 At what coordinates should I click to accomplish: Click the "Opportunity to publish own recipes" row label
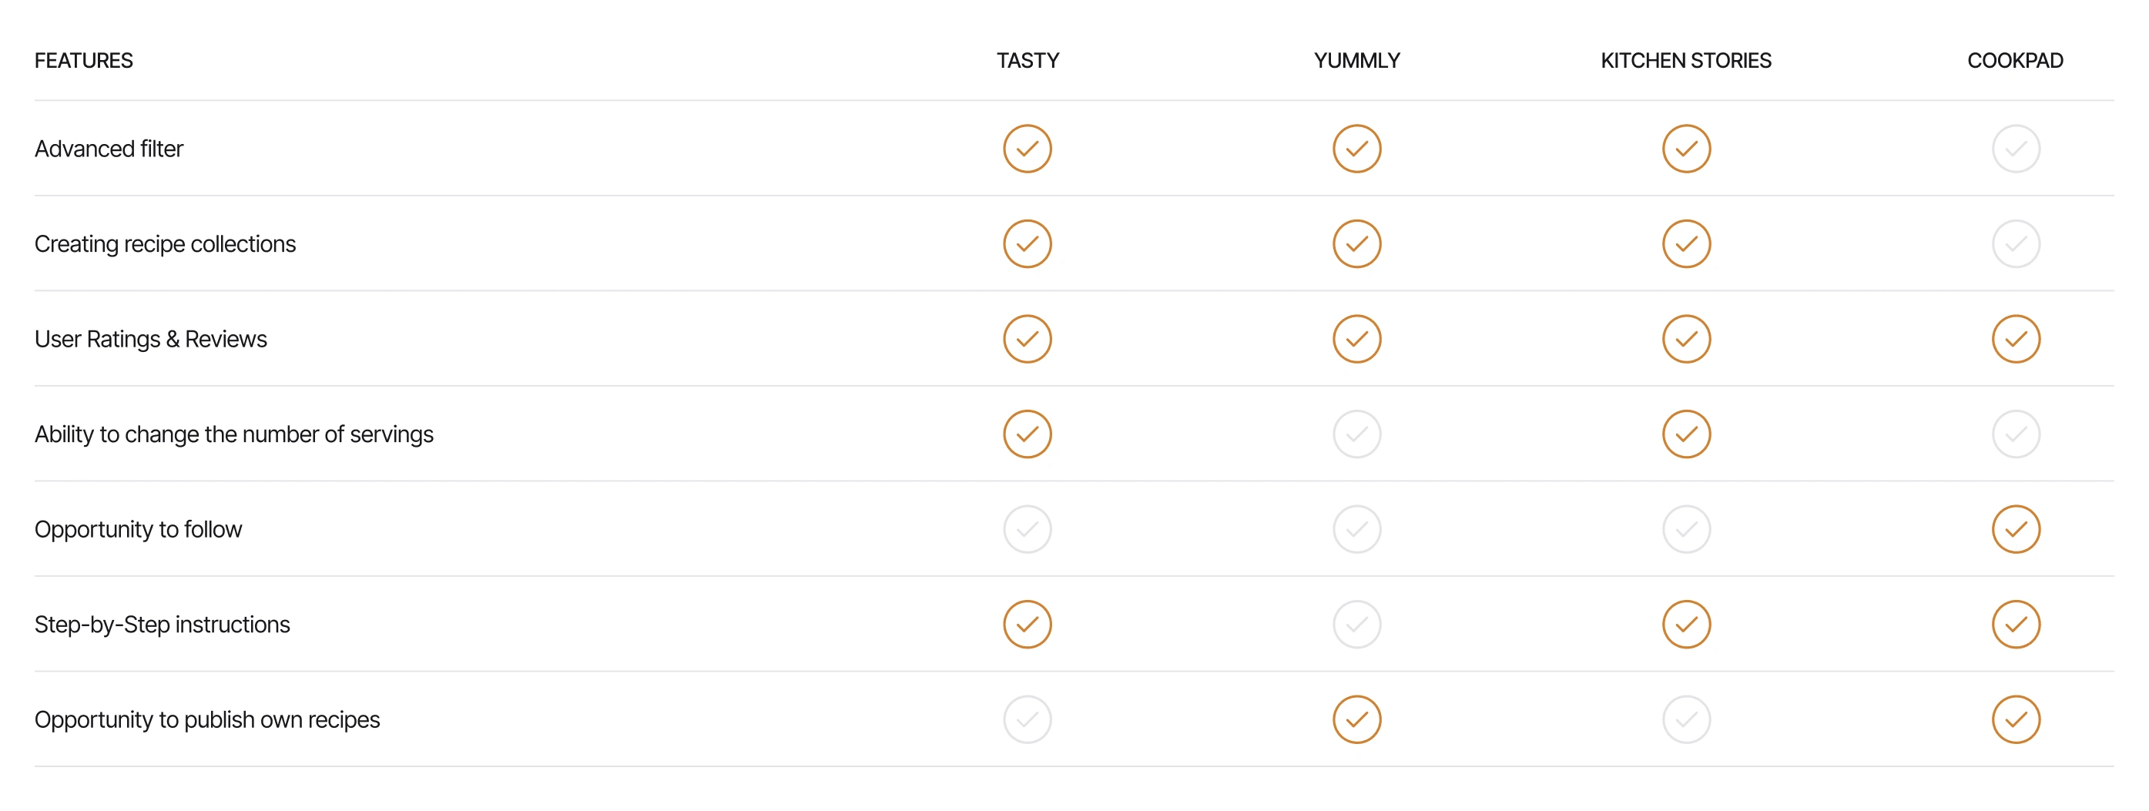pos(207,720)
